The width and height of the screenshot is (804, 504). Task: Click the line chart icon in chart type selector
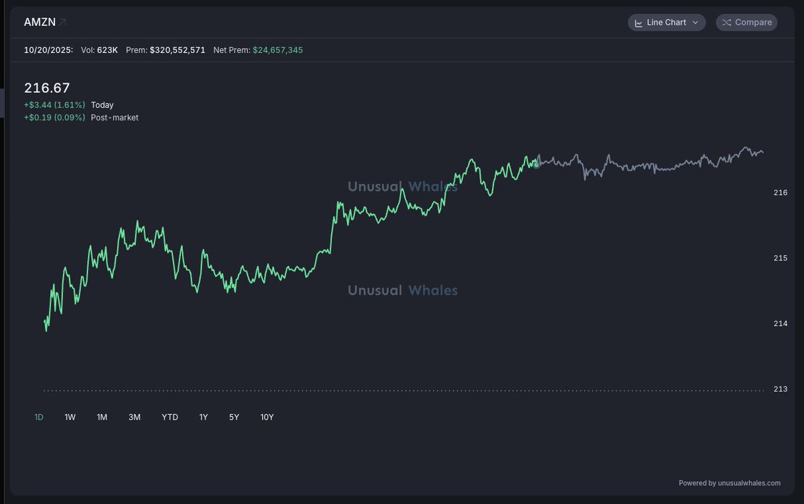click(639, 23)
